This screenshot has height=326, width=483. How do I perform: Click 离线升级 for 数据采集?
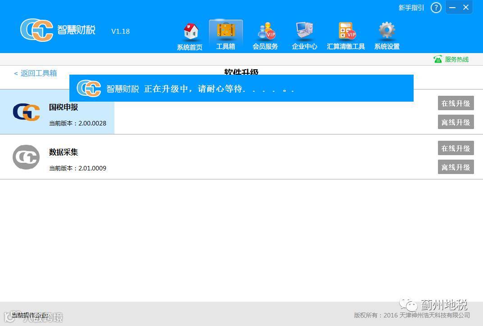coord(456,167)
